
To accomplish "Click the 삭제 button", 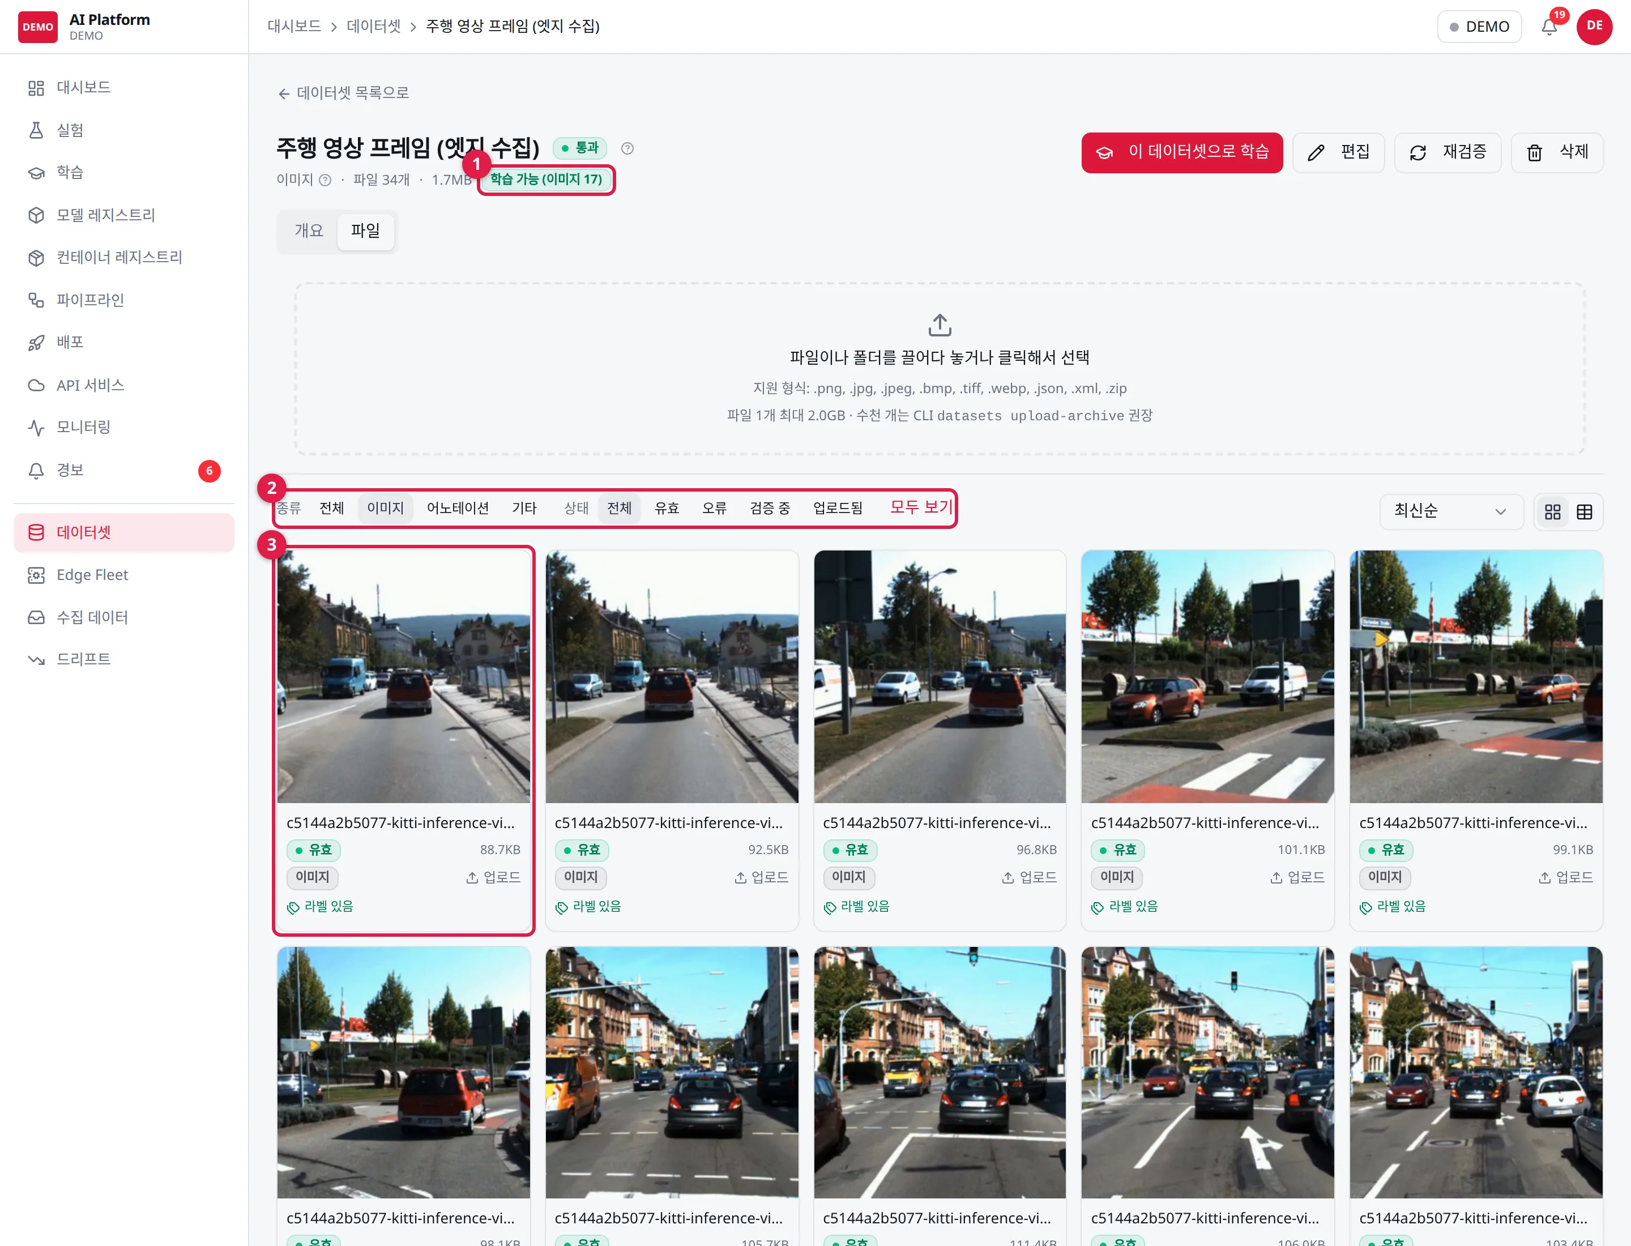I will point(1557,153).
